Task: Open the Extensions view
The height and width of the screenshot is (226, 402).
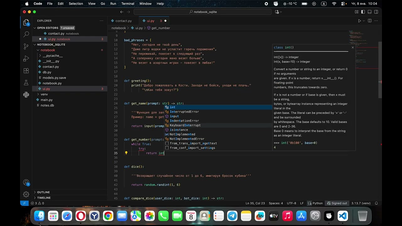Action: click(26, 71)
